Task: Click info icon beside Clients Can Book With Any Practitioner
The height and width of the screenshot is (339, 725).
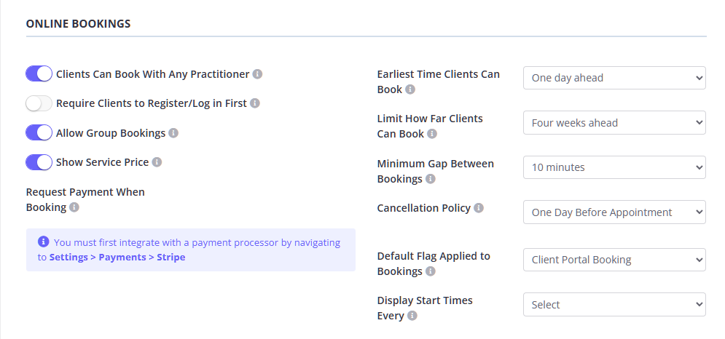Action: [x=258, y=74]
